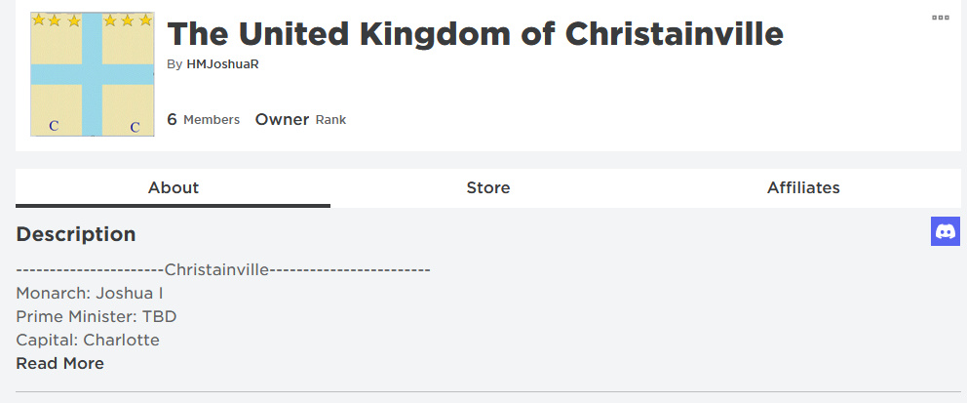
Task: Click the Prime Minister: TBD line
Action: 97,316
